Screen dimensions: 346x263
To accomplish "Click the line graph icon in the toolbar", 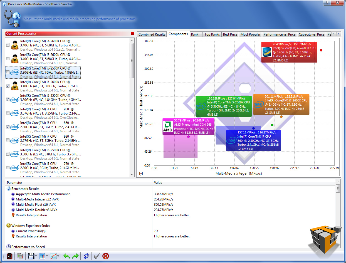I will (53, 256).
